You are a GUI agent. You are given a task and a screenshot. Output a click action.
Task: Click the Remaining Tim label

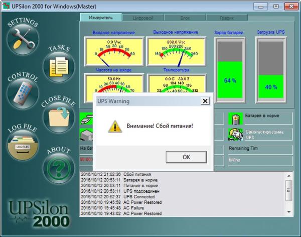click(243, 148)
